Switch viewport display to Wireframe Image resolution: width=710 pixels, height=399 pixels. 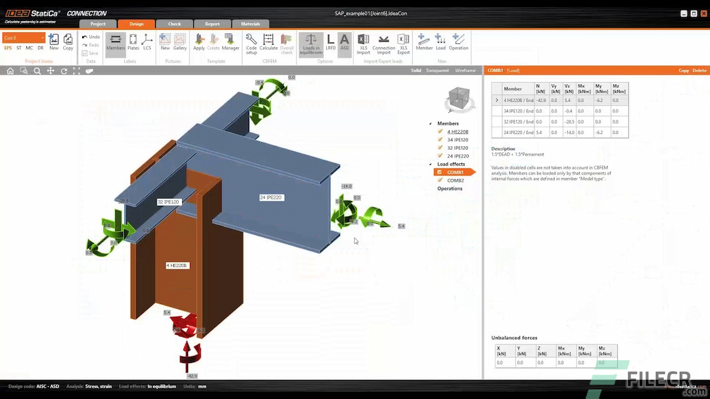tap(465, 70)
